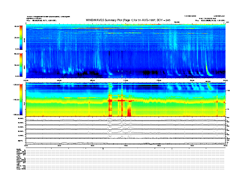Screen dimensions: 243x187
Task: Click the TNR rainbow color scale bar
Action: [21, 100]
